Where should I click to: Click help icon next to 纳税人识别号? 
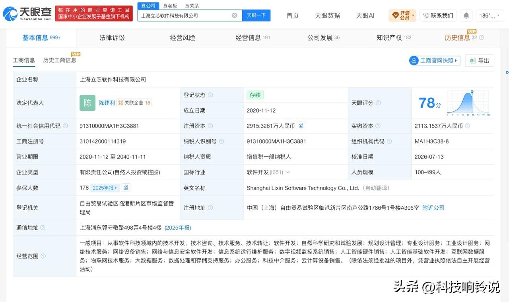(221, 141)
